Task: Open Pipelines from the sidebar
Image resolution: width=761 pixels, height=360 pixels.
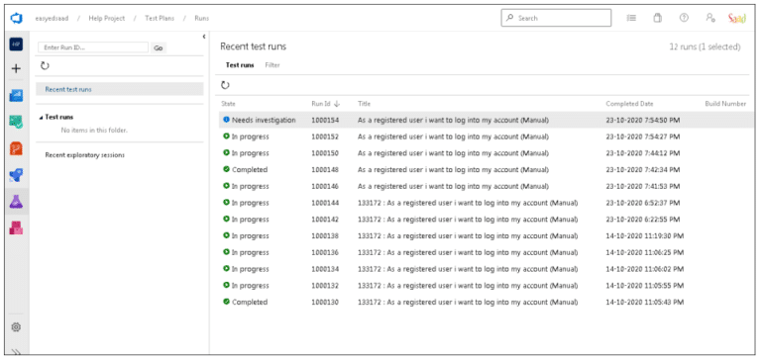Action: [16, 175]
